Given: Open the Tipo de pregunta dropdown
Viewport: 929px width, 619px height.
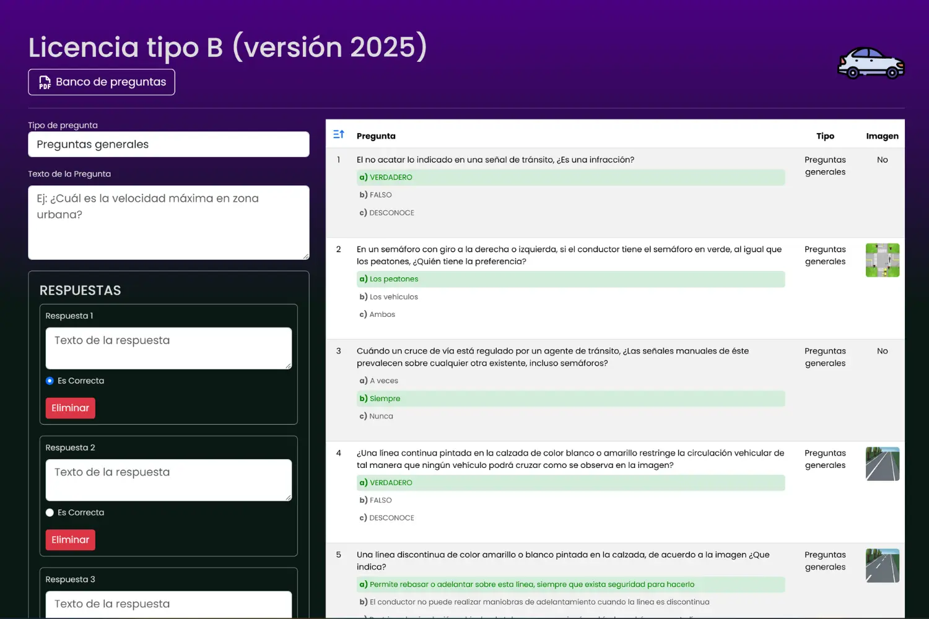Looking at the screenshot, I should [168, 144].
